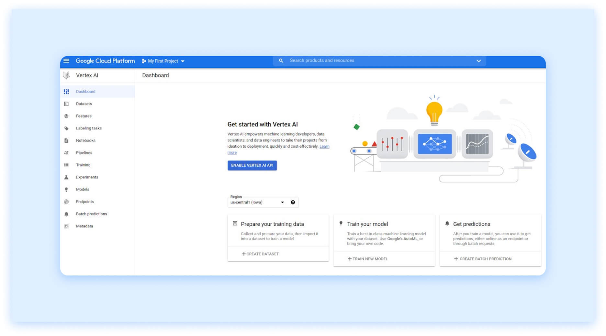
Task: Click the Batch predictions bell icon
Action: 66,214
